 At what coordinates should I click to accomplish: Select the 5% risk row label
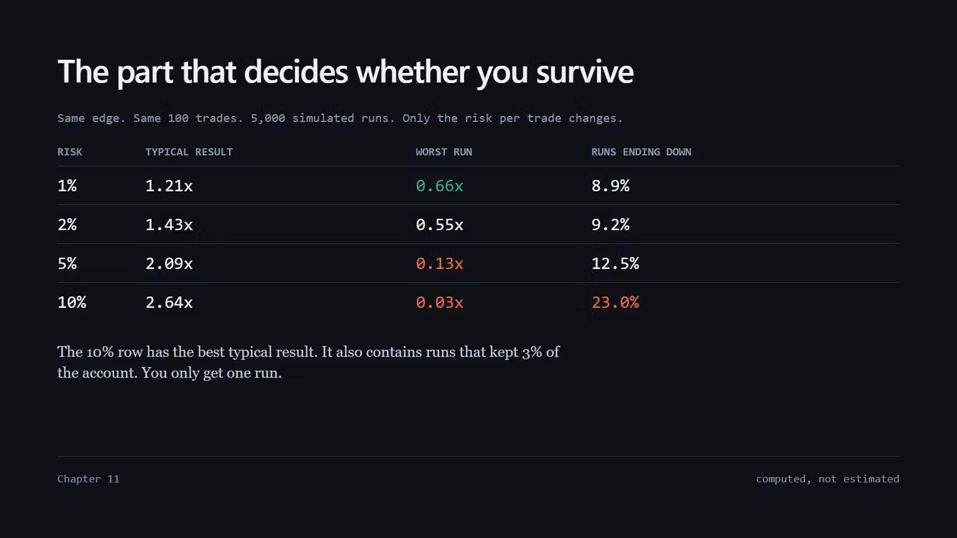pyautogui.click(x=67, y=264)
